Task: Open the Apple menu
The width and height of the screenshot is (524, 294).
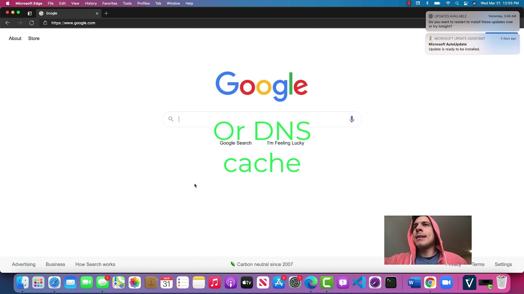Action: point(7,3)
